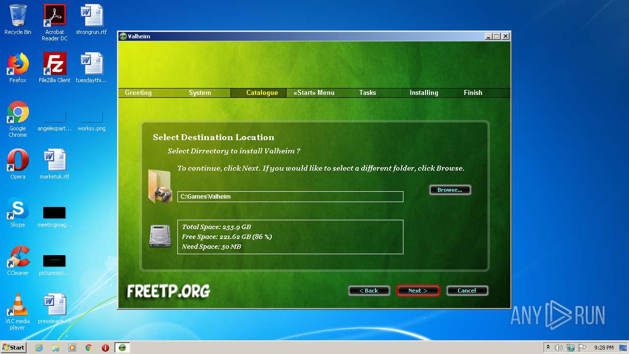
Task: Launch Firefox from desktop
Action: [18, 68]
